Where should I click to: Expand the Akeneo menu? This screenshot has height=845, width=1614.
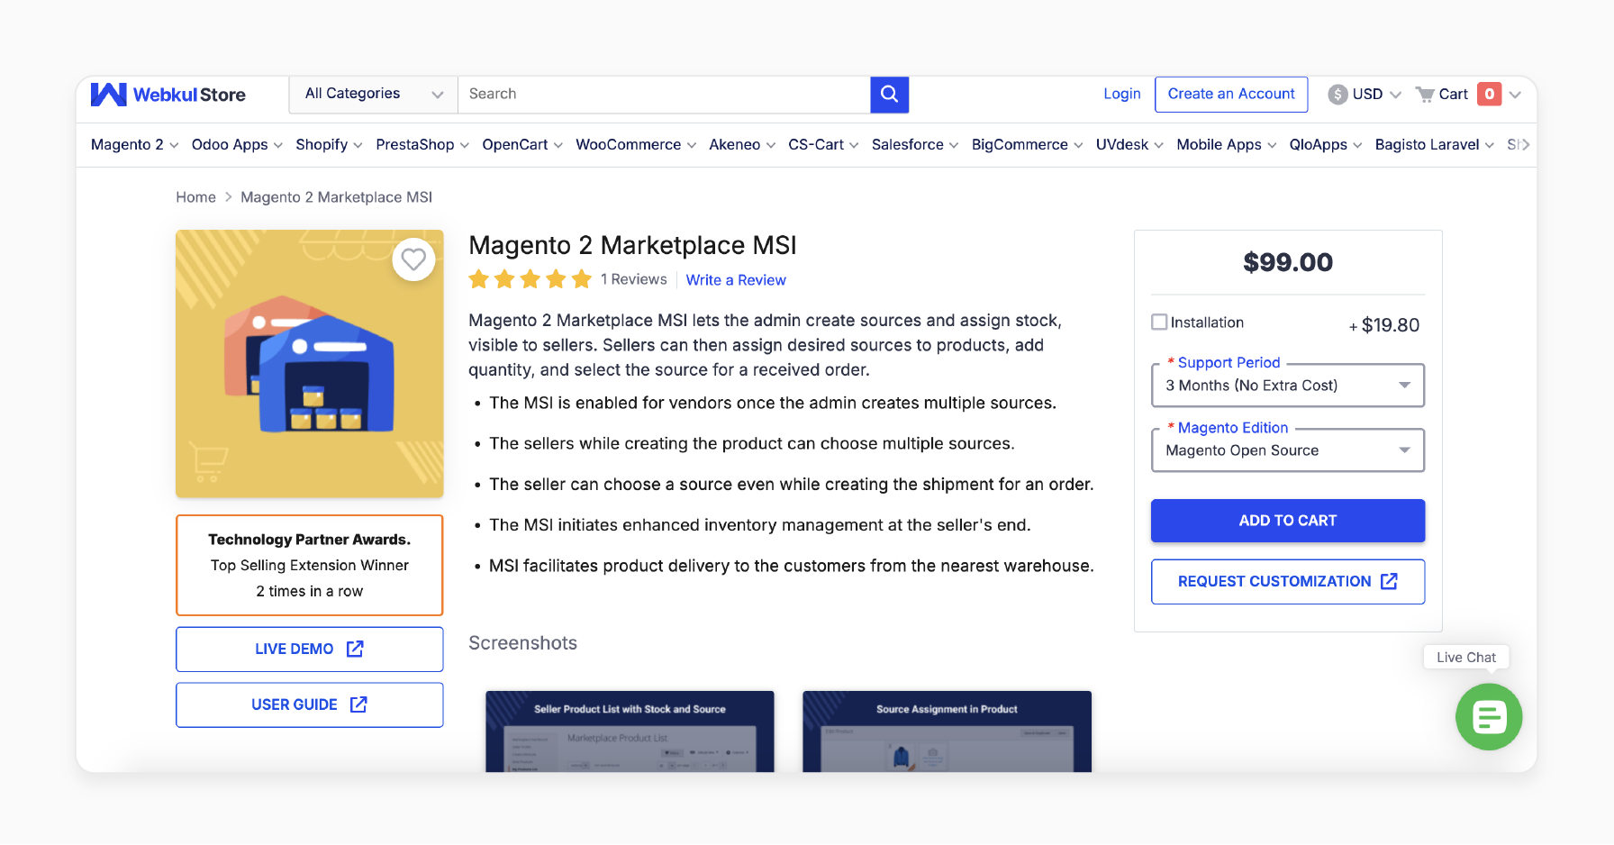pos(742,145)
